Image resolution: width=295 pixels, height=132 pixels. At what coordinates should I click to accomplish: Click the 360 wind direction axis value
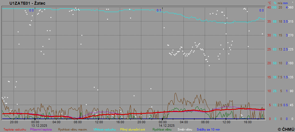[291, 7]
